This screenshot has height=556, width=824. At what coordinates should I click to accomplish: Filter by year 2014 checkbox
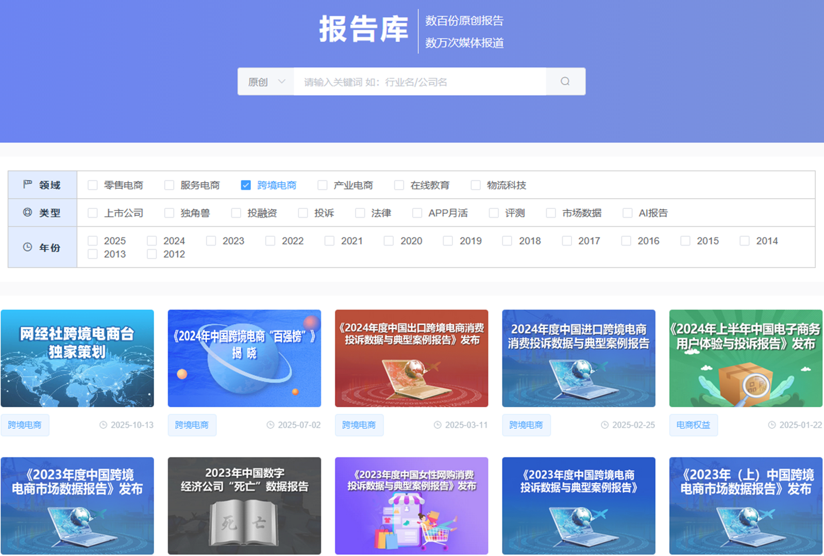point(745,240)
